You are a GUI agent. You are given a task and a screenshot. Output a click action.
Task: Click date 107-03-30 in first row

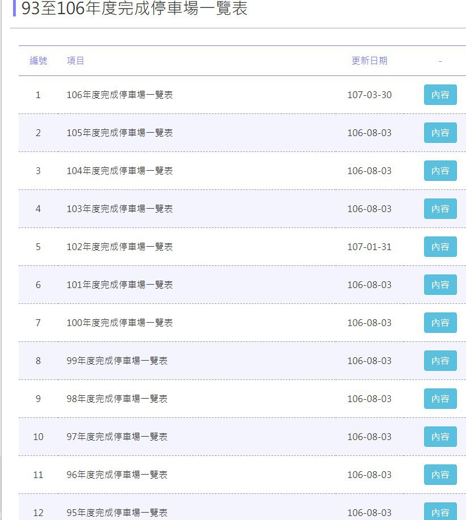click(369, 95)
